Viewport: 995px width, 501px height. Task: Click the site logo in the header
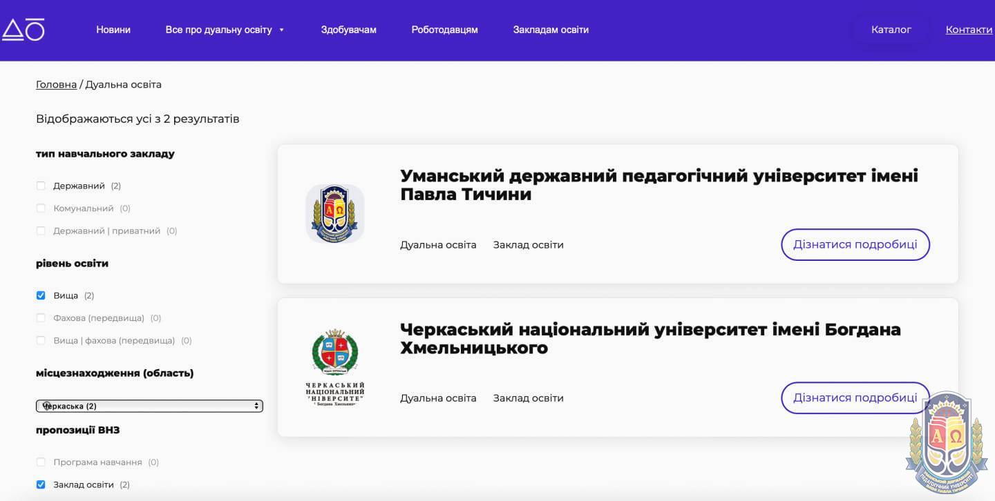[x=23, y=30]
